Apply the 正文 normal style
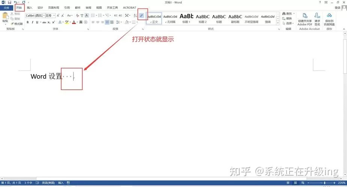The image size is (347, 187). (154, 18)
